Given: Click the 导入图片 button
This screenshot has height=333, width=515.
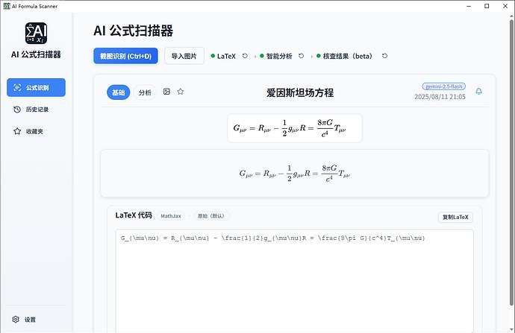Looking at the screenshot, I should click(x=184, y=56).
